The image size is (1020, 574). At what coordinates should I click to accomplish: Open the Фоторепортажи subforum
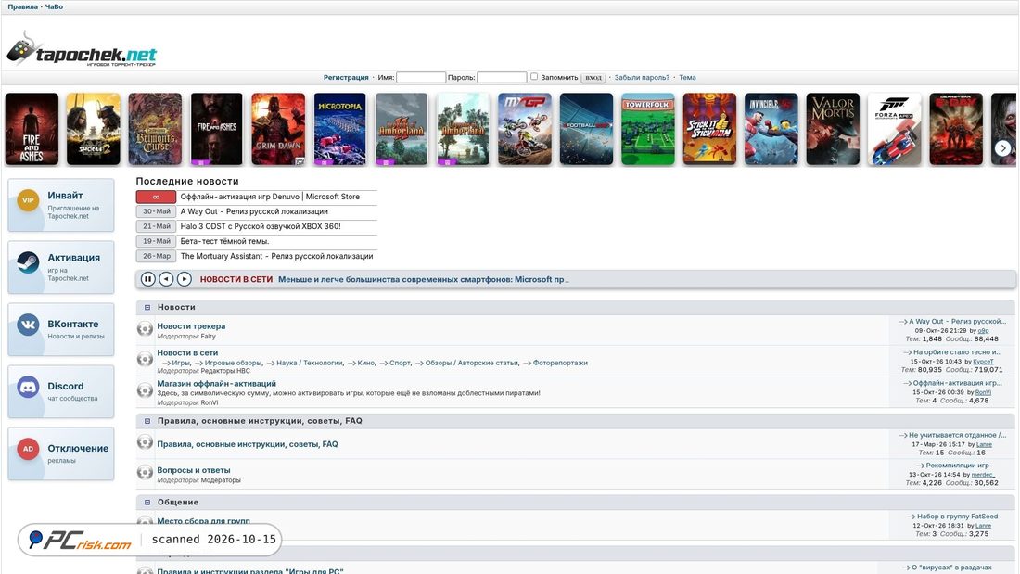point(560,364)
